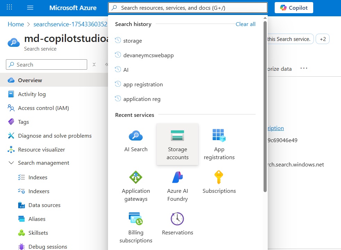
Task: Click the Skillsets cubes icon
Action: (21, 233)
